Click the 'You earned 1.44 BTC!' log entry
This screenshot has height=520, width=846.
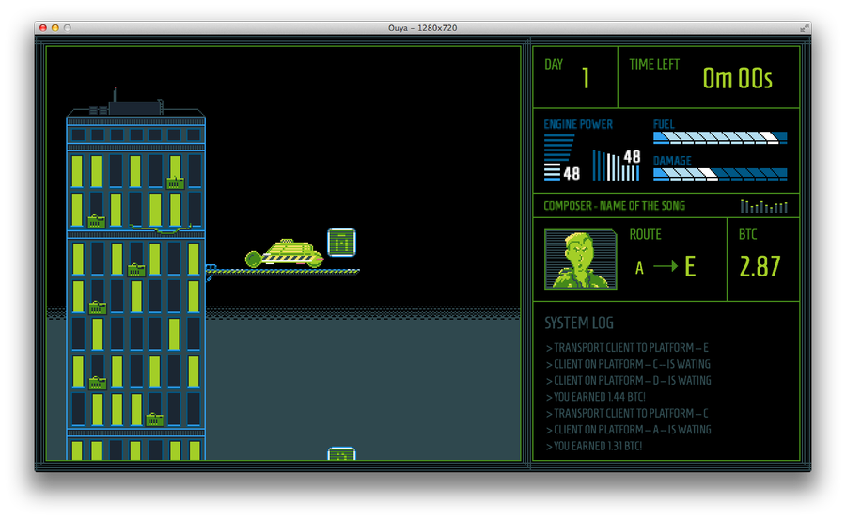(596, 397)
